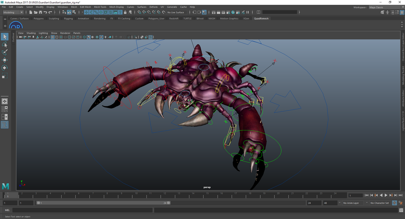405x219 pixels.
Task: Toggle the Auto Keyframe button
Action: coord(395,203)
